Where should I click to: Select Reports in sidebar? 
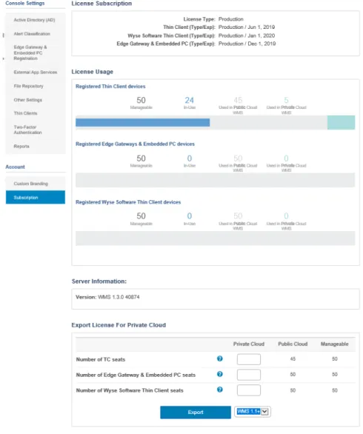tap(21, 146)
